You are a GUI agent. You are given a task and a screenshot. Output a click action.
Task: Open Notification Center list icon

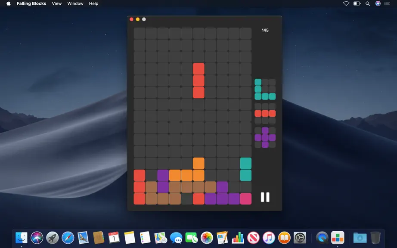[387, 3]
